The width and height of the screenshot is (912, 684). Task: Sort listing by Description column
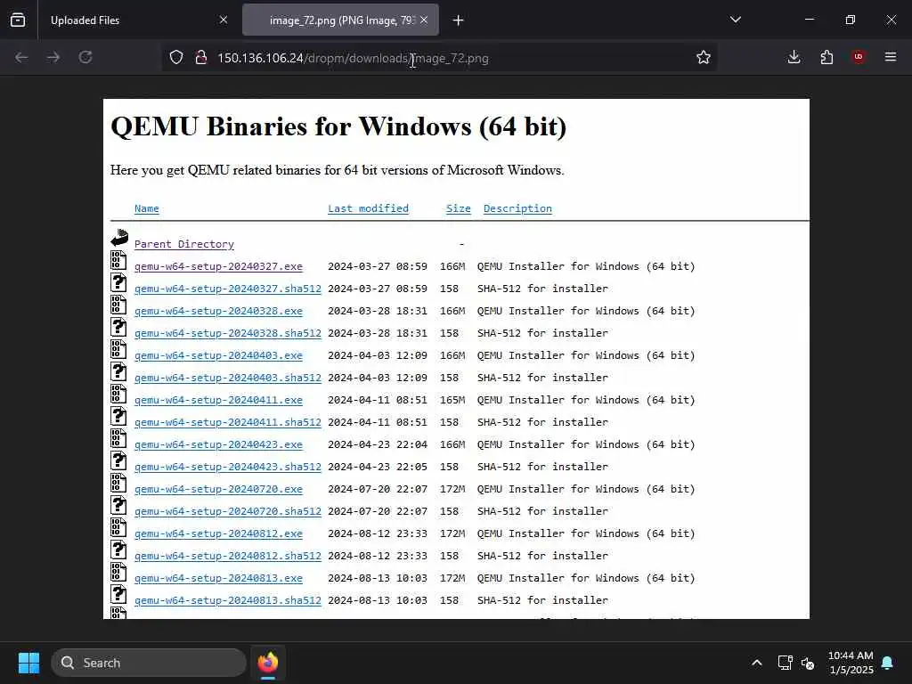click(x=517, y=208)
